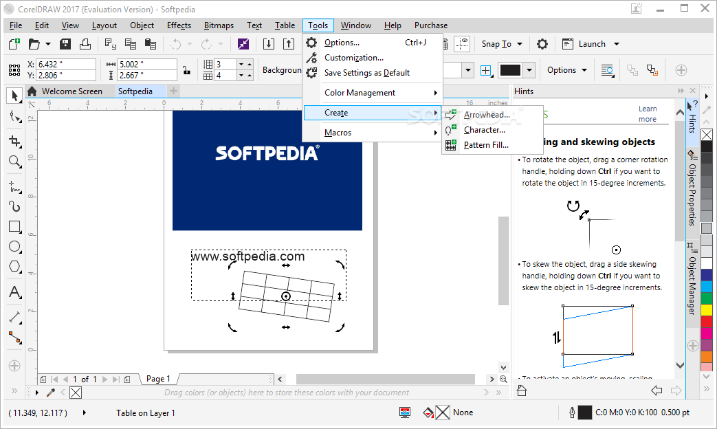
Task: Click the Page 1 tab
Action: pos(158,379)
